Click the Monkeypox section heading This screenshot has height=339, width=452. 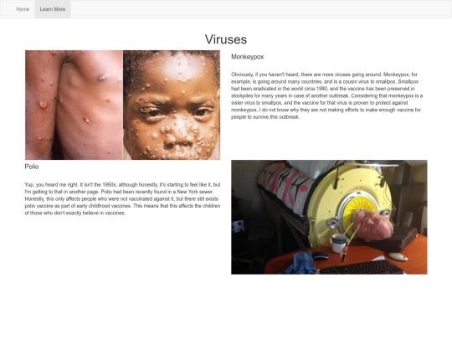point(247,57)
